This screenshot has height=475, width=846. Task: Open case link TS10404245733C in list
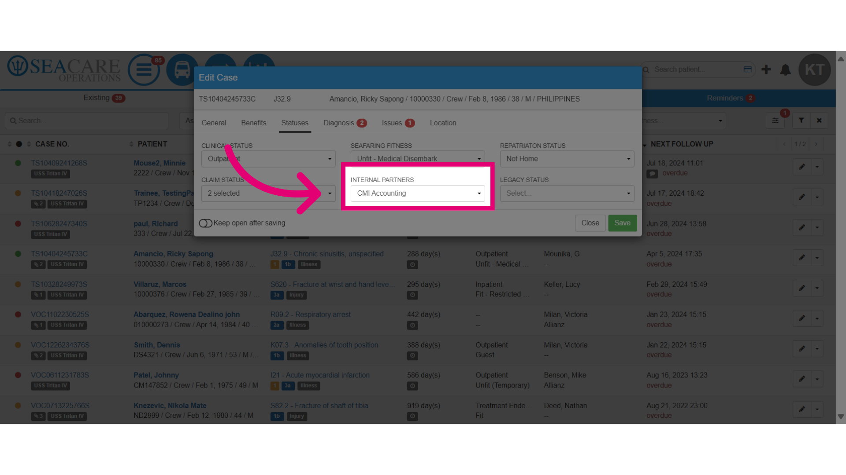[x=59, y=254]
